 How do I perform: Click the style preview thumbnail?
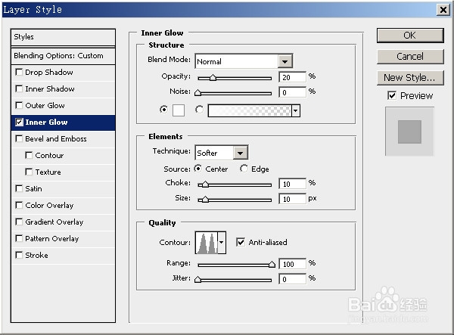click(409, 132)
